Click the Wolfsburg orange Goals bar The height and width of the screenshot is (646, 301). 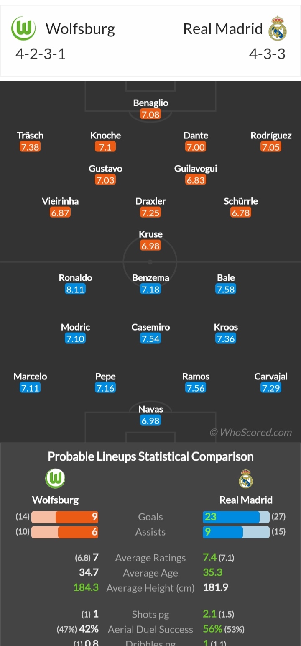[77, 517]
